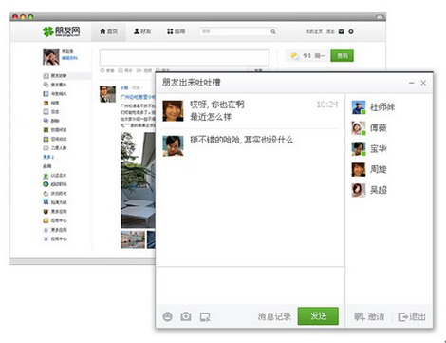Click the weather icon beside the date
The image size is (446, 343).
pos(295,56)
